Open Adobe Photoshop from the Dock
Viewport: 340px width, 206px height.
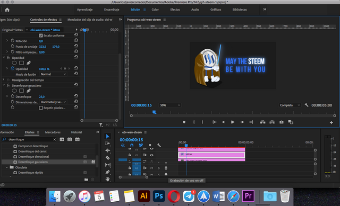159,196
